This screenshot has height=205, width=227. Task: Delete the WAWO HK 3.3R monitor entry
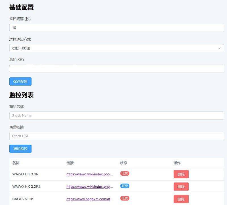pos(181,174)
